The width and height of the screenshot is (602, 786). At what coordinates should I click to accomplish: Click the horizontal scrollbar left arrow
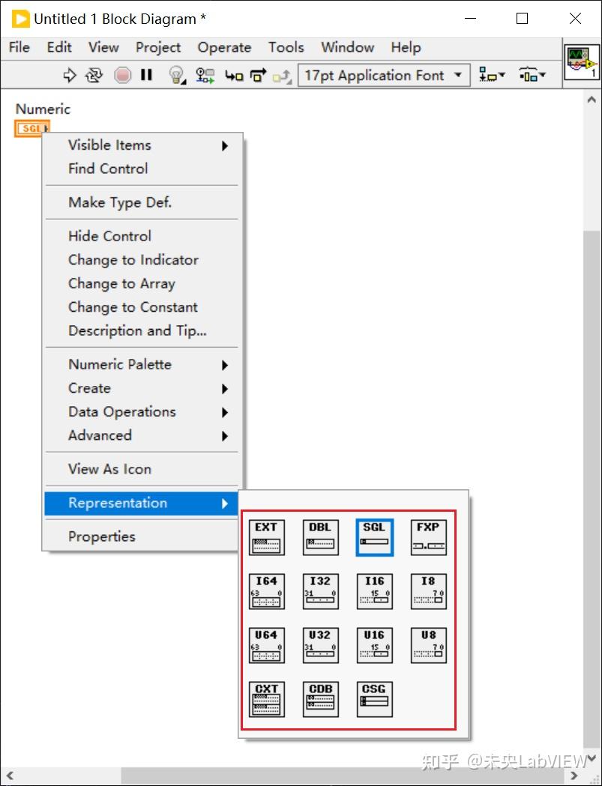tap(9, 776)
